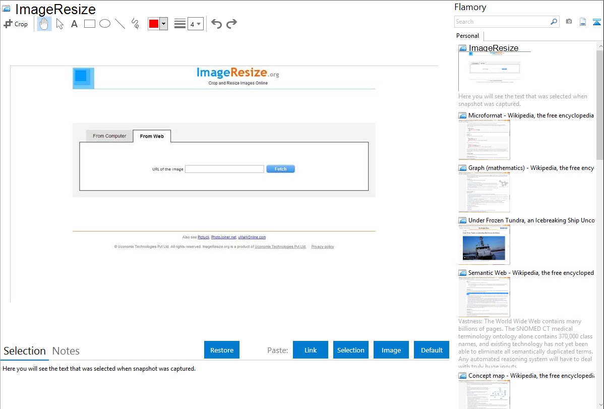Click Uconomix Technologies Pvt Ltd link
This screenshot has height=409, width=604.
pyautogui.click(x=280, y=247)
